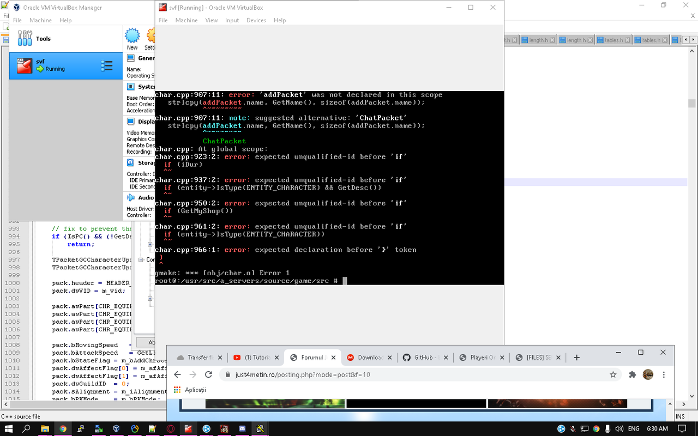Open File menu in VirtualBox Manager
The width and height of the screenshot is (698, 436).
(x=17, y=20)
